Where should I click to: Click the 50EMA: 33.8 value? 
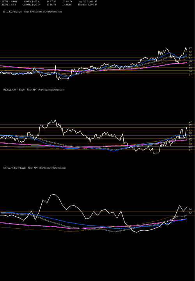pos(9,5)
